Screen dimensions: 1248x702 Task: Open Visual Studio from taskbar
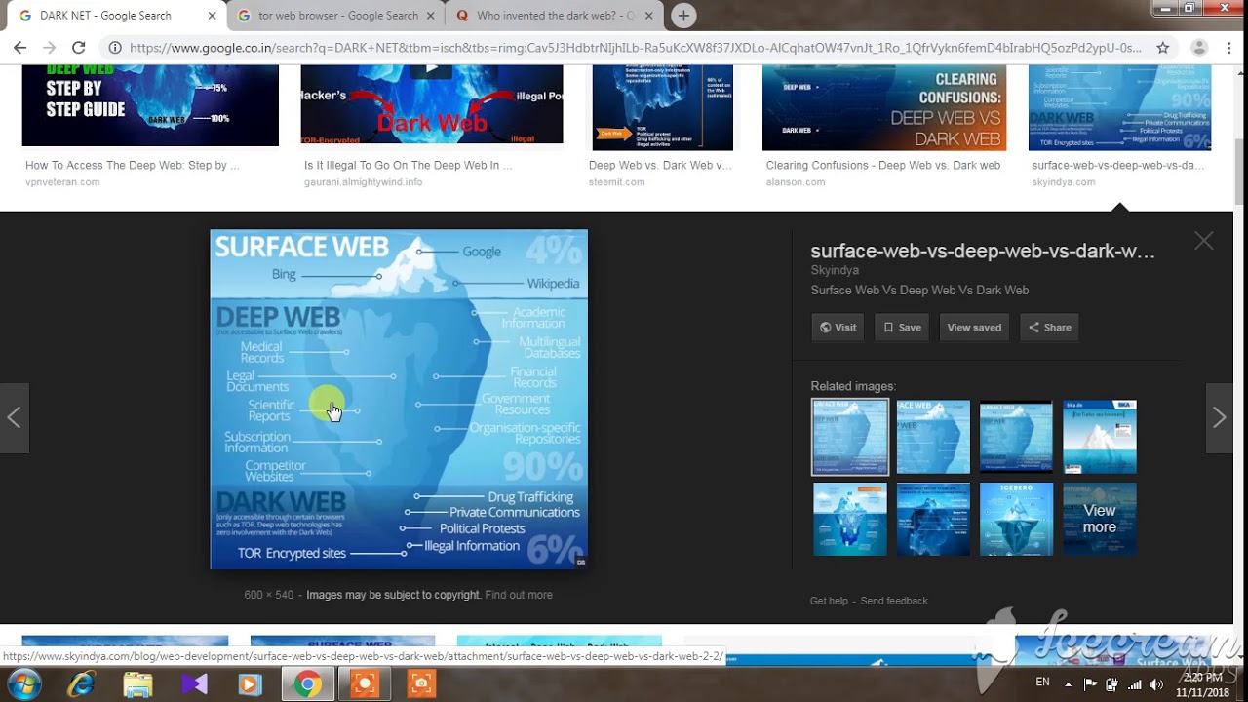194,684
